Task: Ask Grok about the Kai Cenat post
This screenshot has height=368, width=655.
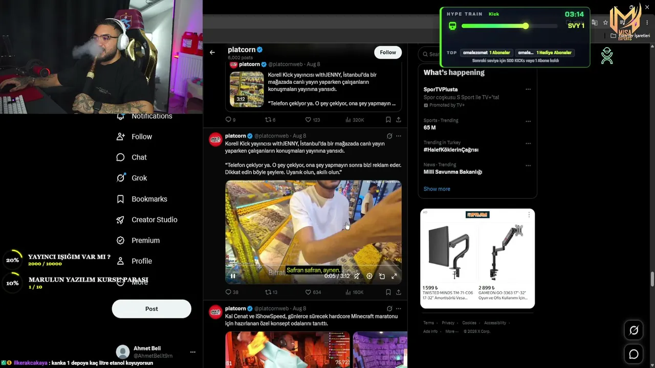Action: 389,309
